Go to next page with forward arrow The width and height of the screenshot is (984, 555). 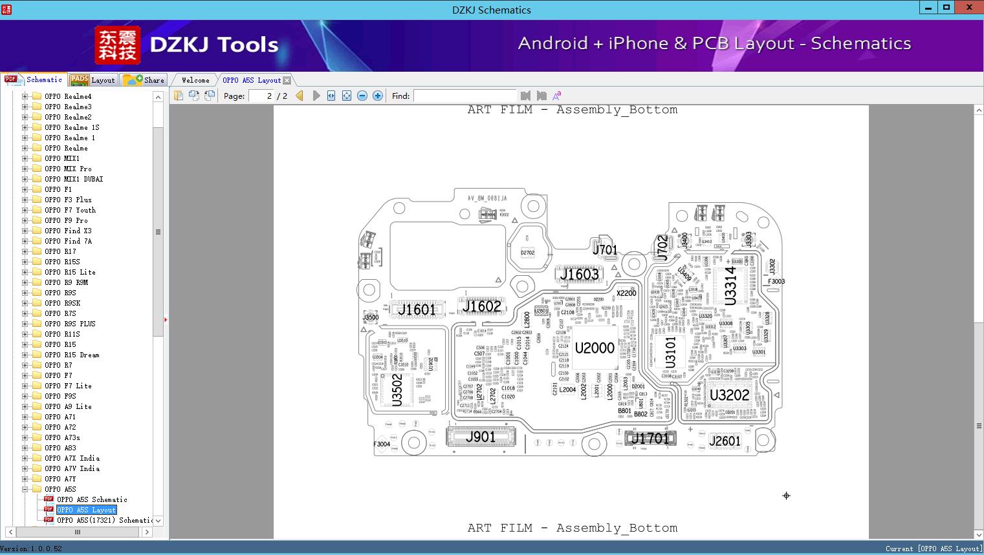[316, 95]
